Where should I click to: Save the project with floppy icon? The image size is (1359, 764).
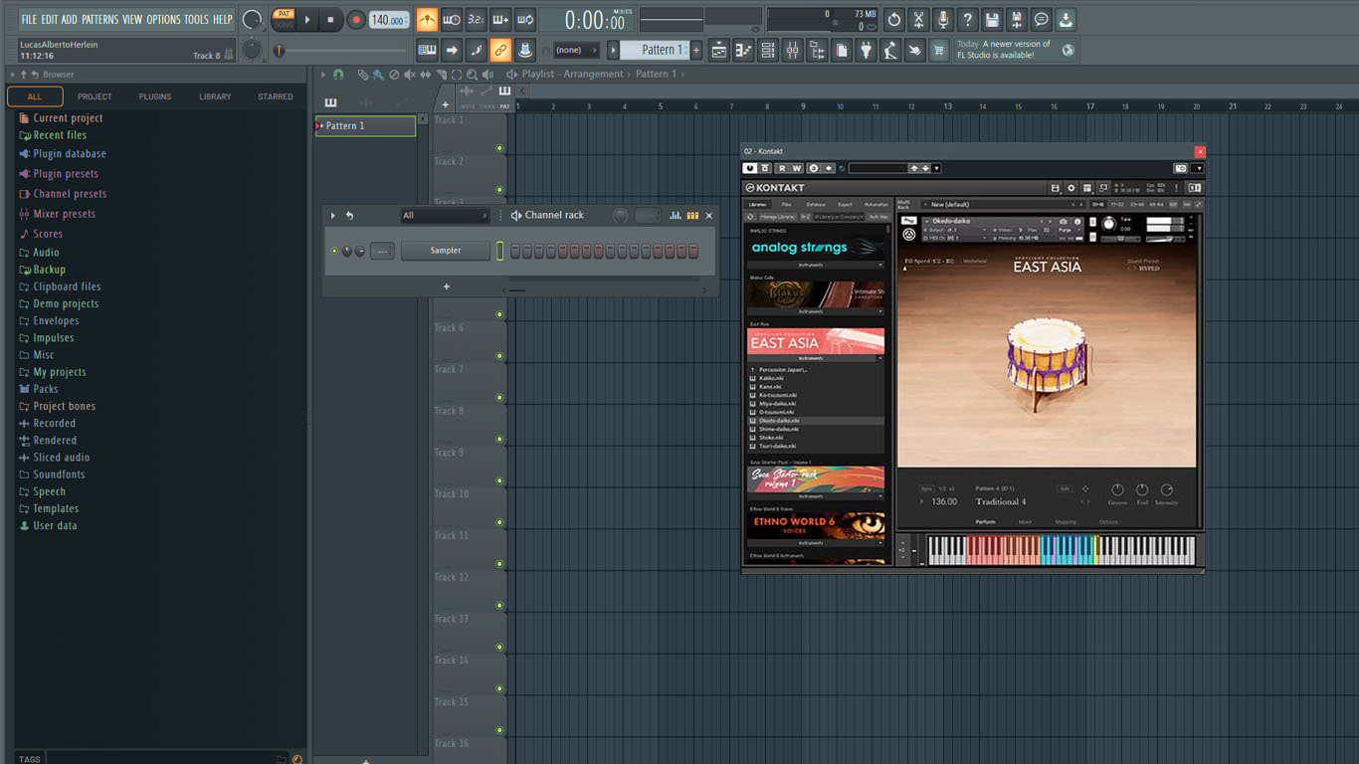[x=992, y=20]
